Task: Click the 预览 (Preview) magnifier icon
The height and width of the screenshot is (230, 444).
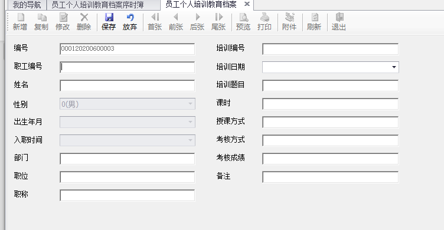Action: (243, 17)
